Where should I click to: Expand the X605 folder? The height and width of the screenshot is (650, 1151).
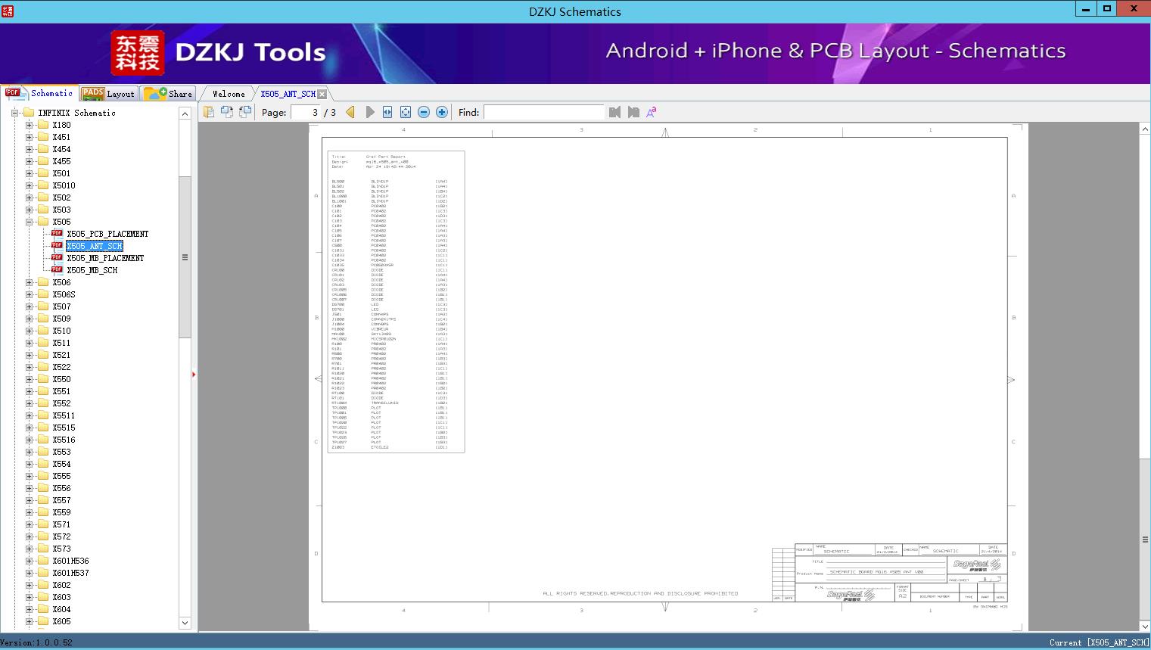(x=30, y=621)
